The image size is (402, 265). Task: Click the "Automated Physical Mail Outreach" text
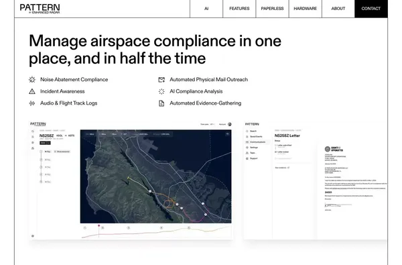(x=208, y=80)
